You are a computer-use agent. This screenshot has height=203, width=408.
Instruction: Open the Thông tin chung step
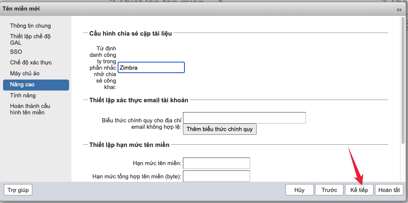tap(30, 26)
